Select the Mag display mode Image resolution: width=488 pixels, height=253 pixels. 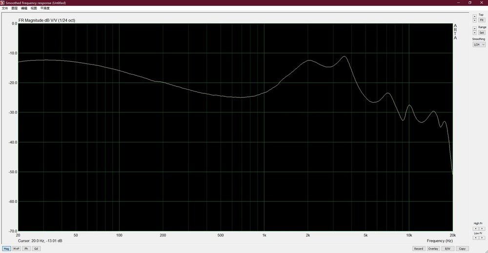(x=6, y=249)
